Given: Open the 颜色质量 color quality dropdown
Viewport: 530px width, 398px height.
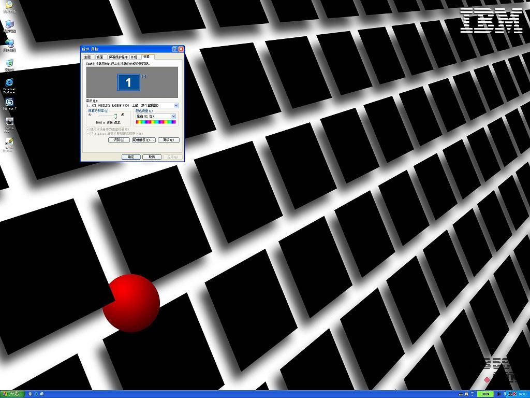Looking at the screenshot, I should [x=155, y=116].
